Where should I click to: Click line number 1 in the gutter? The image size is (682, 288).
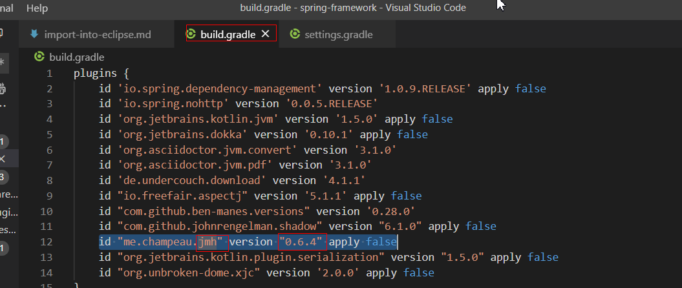coord(50,74)
